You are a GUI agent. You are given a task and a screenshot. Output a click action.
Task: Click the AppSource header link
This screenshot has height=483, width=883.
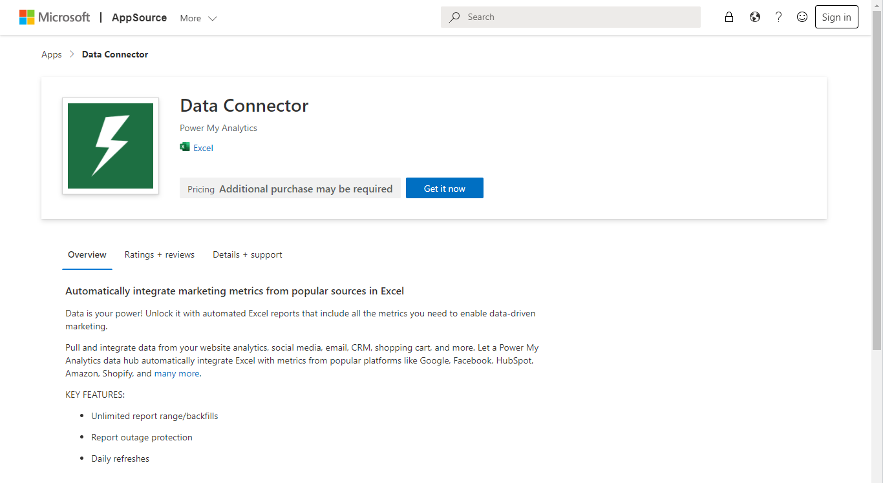[x=139, y=17]
